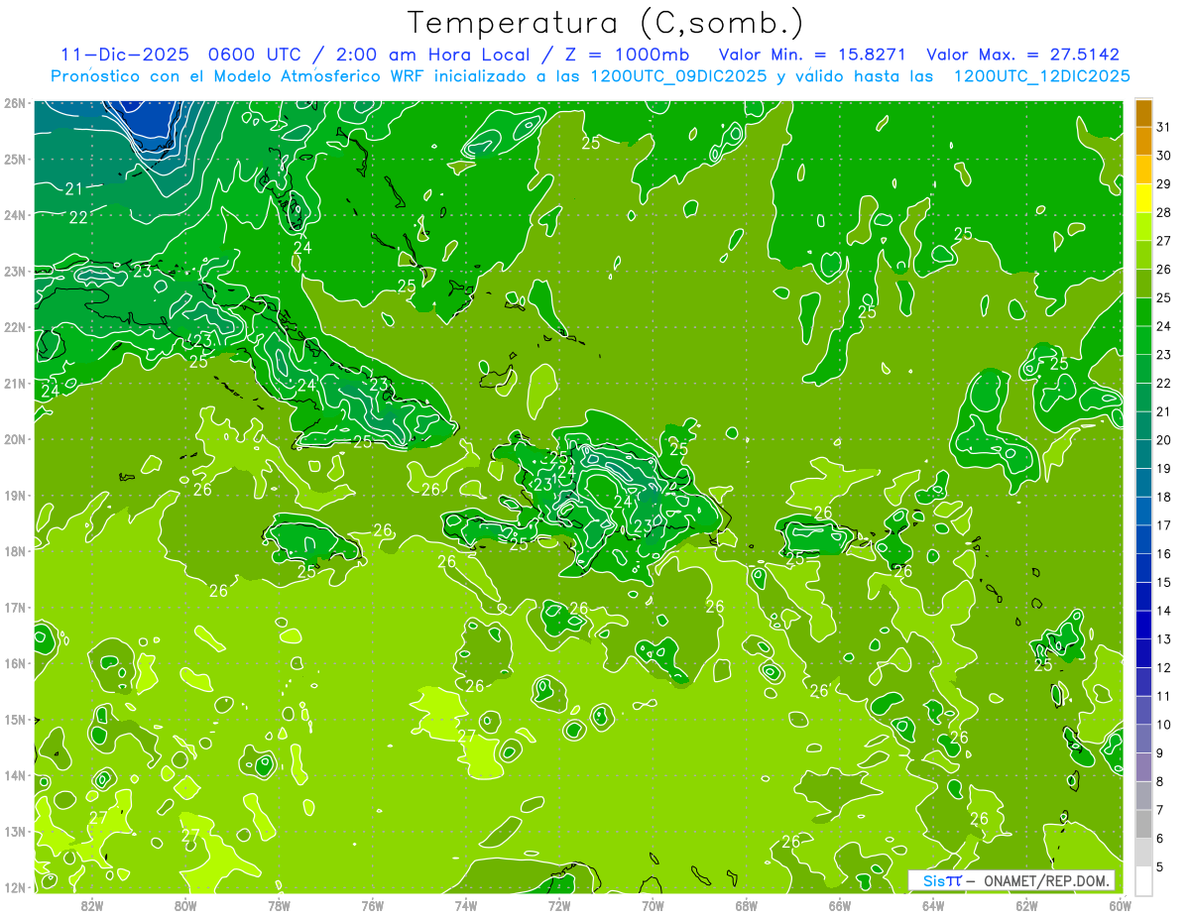Click white swatch at bottom of color legend
The height and width of the screenshot is (919, 1190).
point(1144,879)
